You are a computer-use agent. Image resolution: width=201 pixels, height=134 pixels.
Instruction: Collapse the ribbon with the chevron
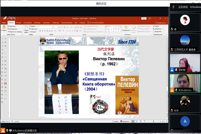pos(166,35)
